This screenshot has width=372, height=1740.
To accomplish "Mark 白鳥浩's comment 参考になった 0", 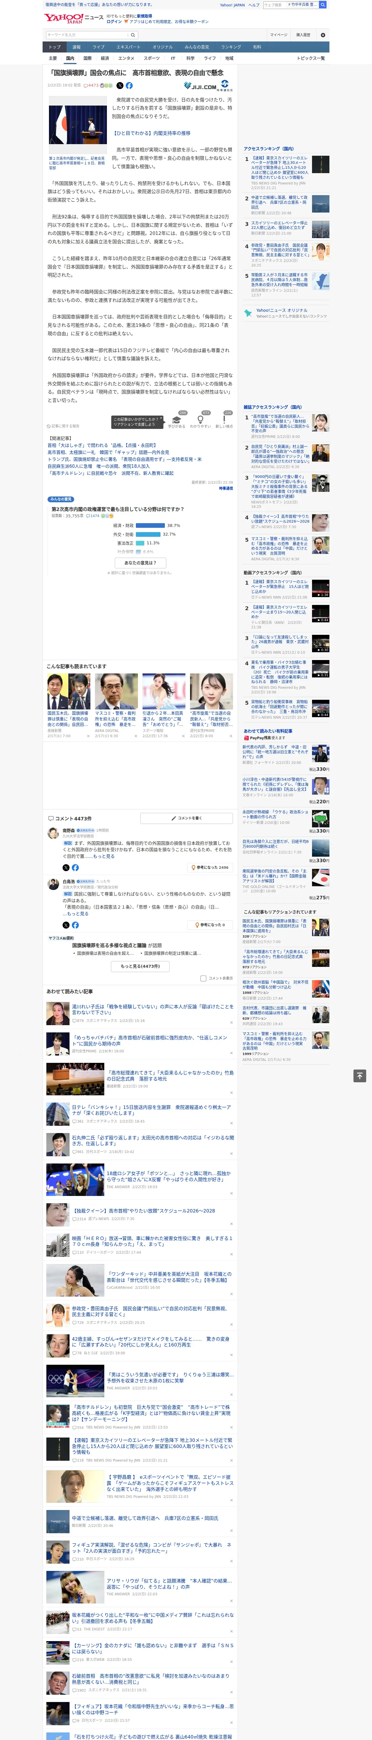I will coord(211,925).
